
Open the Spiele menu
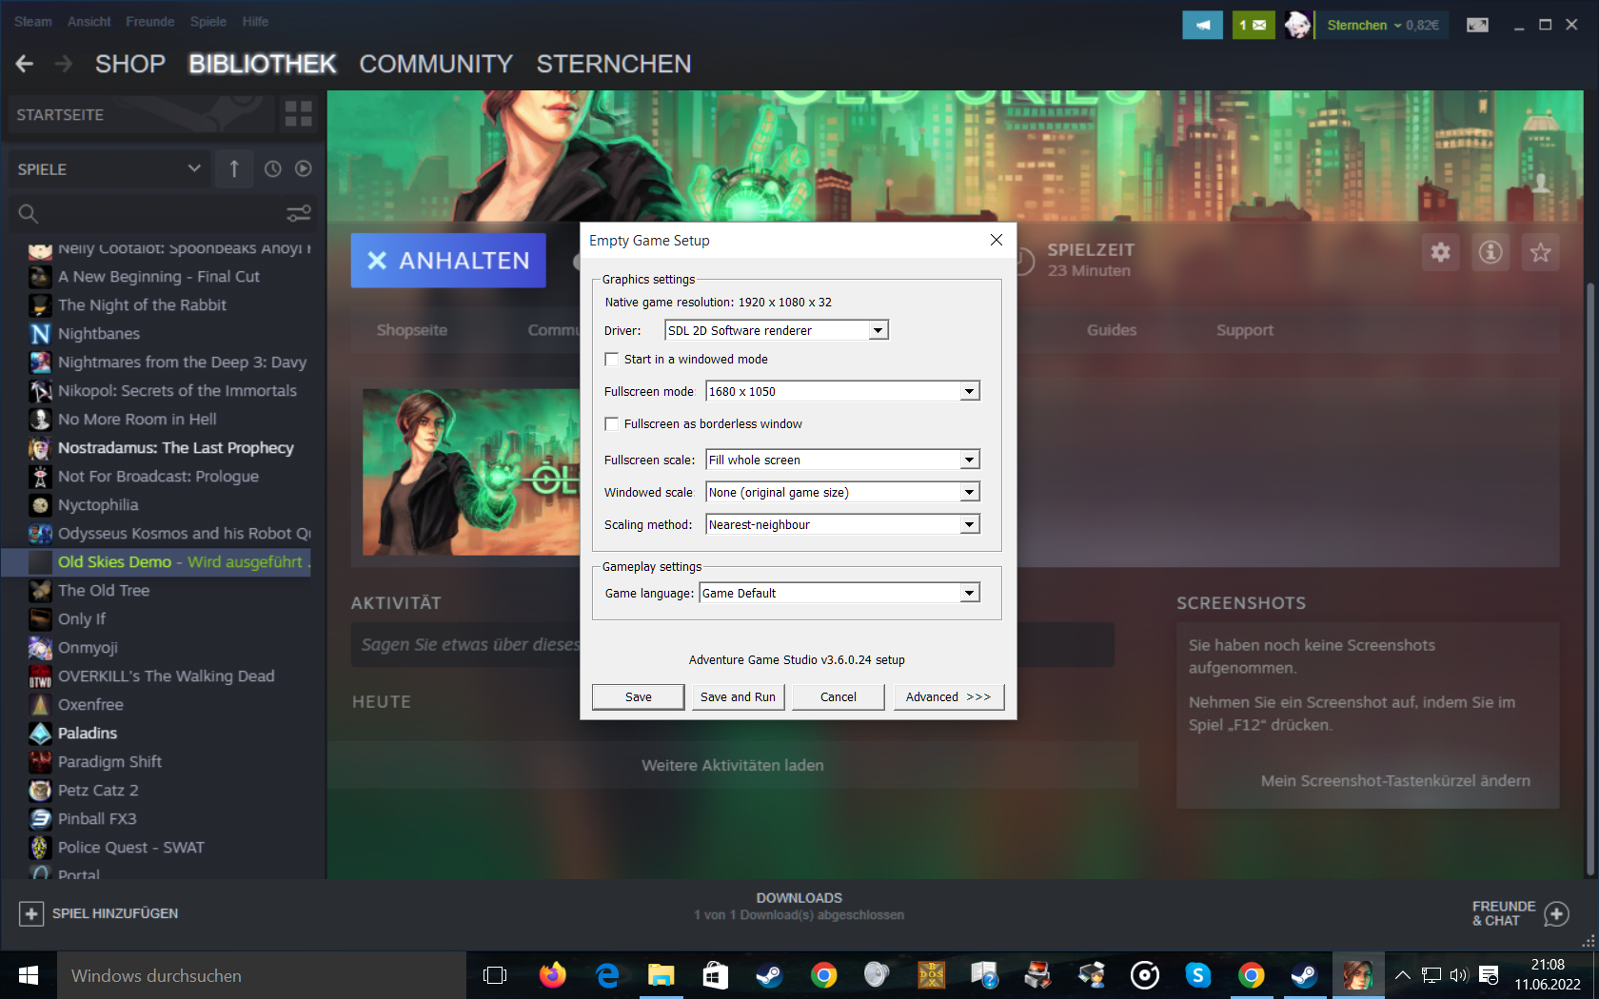point(207,21)
